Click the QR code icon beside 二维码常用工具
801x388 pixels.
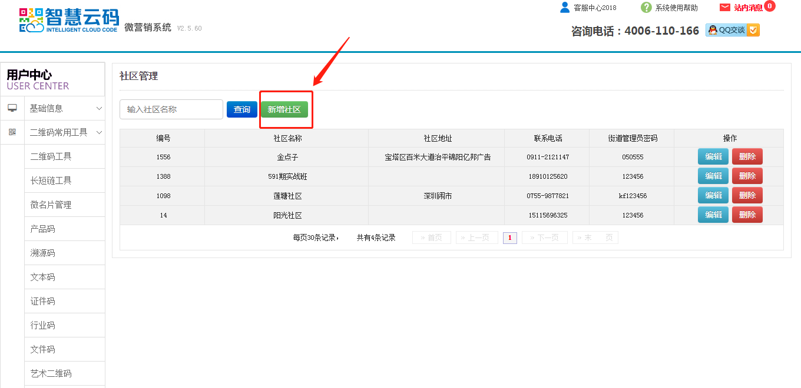coord(12,132)
